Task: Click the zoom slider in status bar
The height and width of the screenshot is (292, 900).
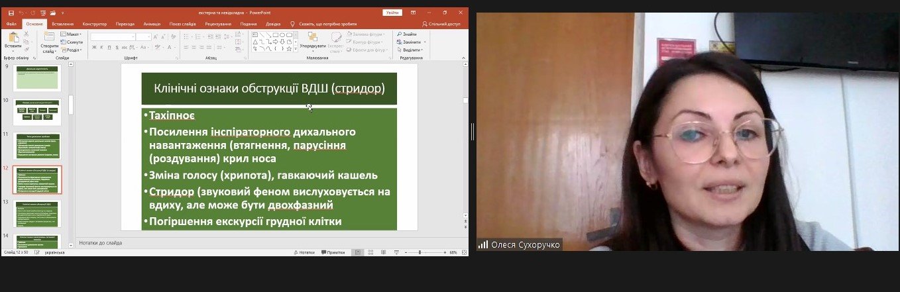Action: (x=420, y=252)
